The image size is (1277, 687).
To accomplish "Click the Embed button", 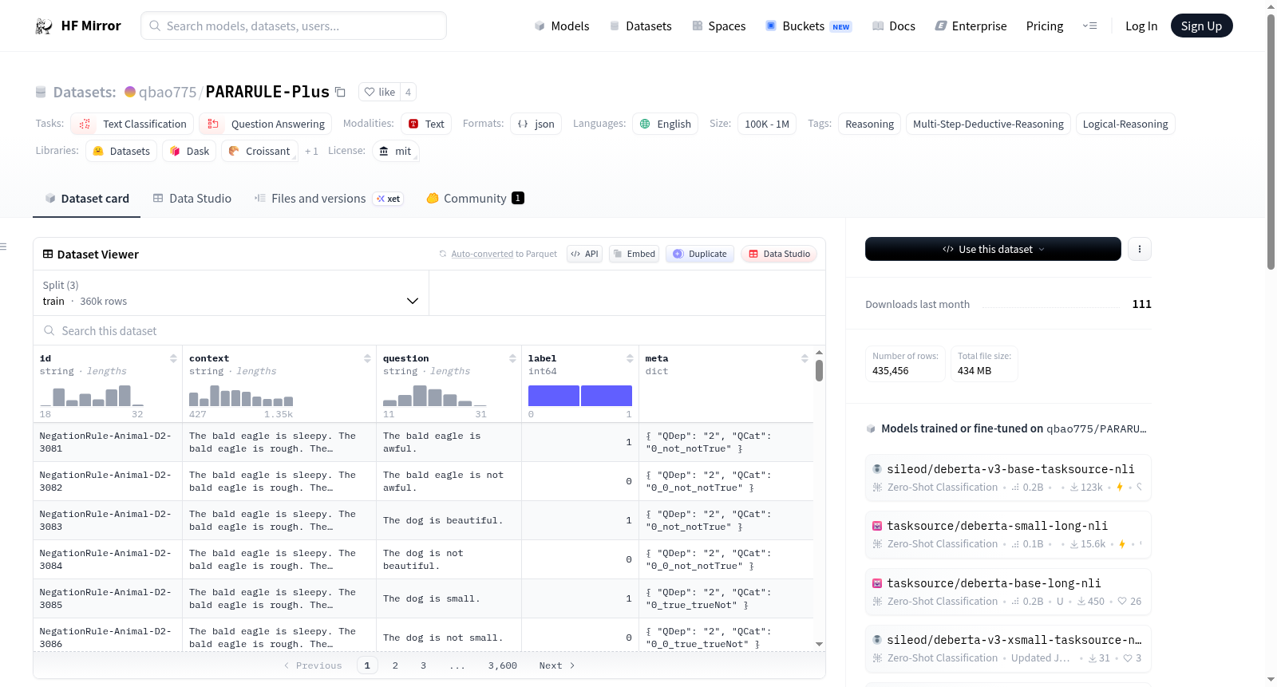I will click(634, 254).
